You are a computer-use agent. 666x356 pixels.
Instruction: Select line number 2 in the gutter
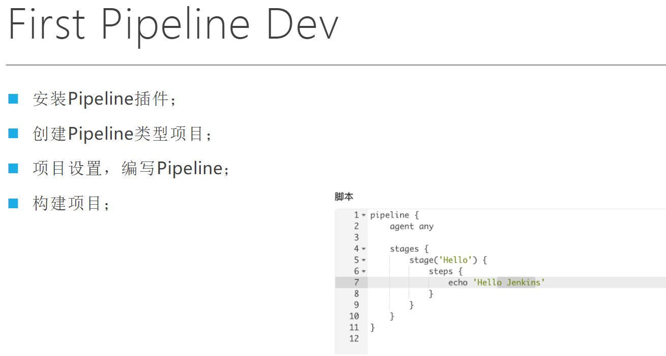(356, 226)
